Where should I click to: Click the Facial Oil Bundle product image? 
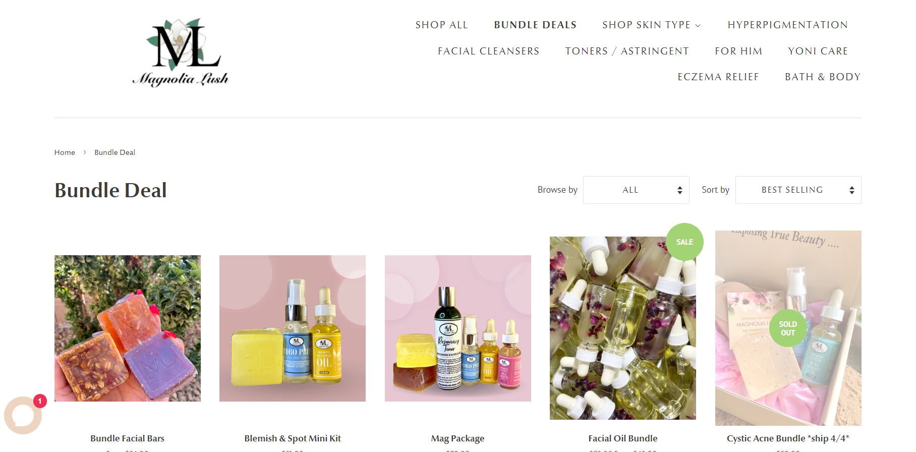click(x=623, y=328)
